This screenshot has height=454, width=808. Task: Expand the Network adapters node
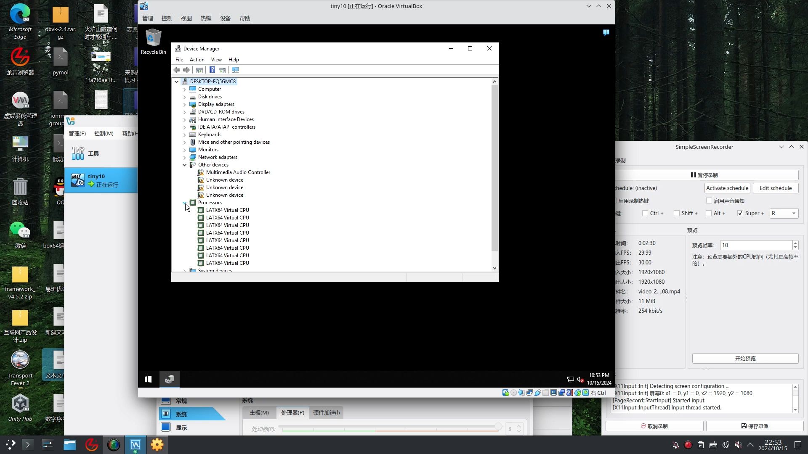pyautogui.click(x=184, y=157)
